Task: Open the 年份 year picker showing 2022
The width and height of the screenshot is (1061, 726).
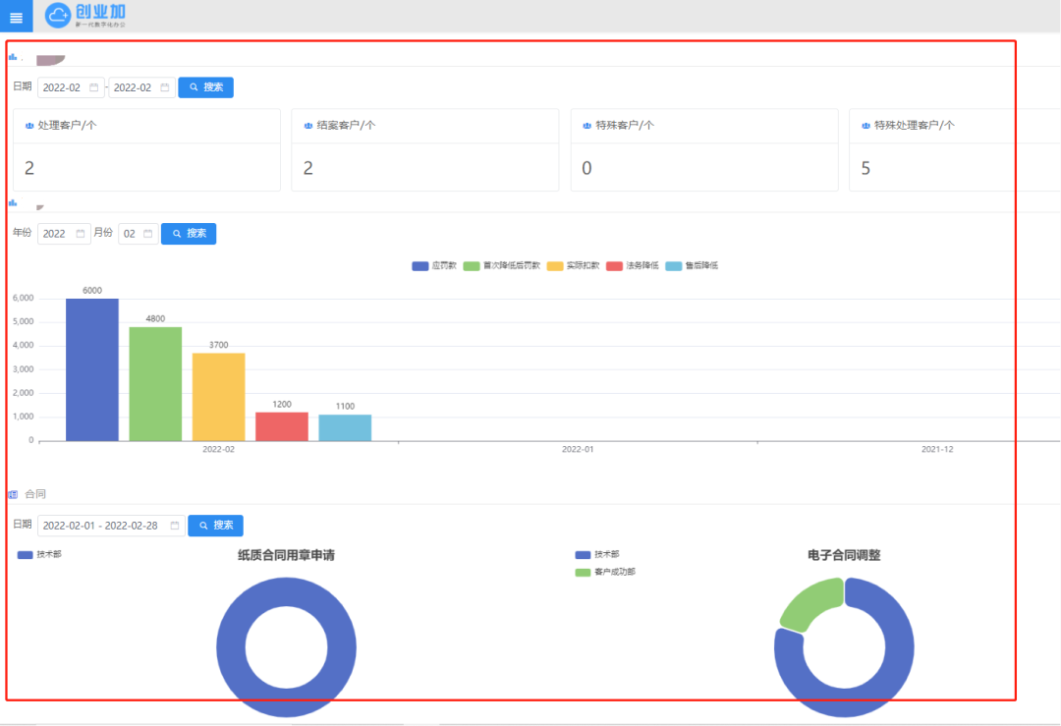Action: [55, 234]
